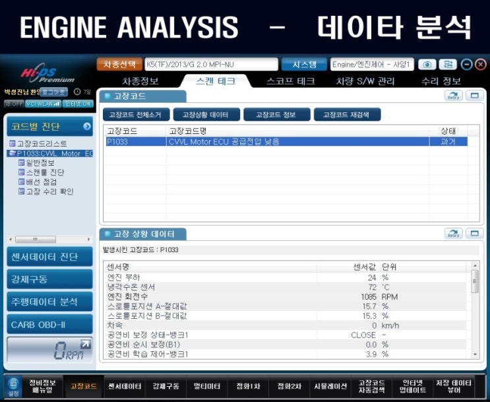
Task: Select the 엔진 회전수 sensor row
Action: pyautogui.click(x=287, y=296)
